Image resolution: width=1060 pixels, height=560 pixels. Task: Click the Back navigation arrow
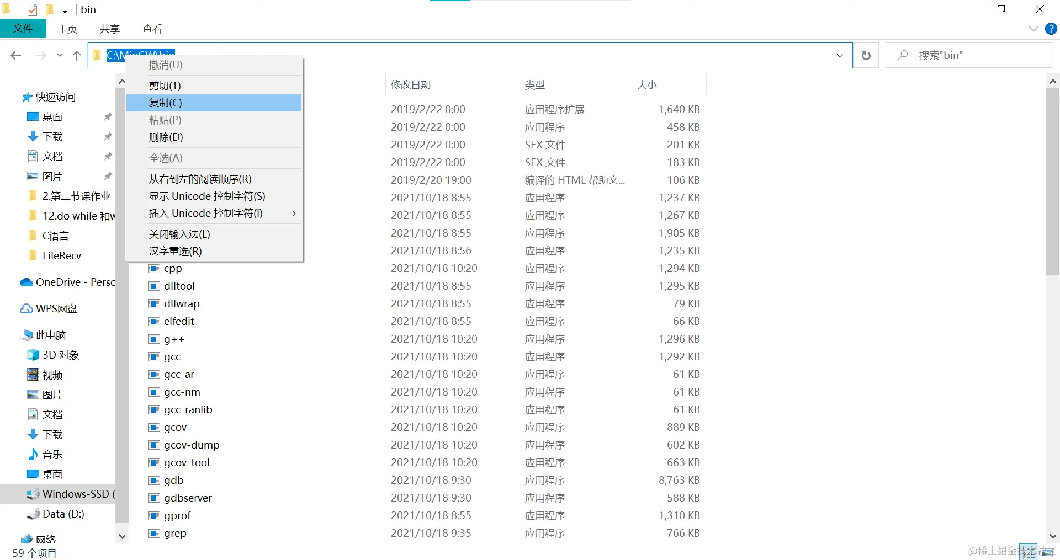coord(16,55)
